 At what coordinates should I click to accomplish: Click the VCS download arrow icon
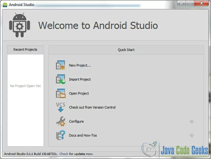pos(61,107)
